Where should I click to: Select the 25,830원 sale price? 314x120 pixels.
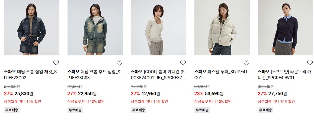(24, 94)
